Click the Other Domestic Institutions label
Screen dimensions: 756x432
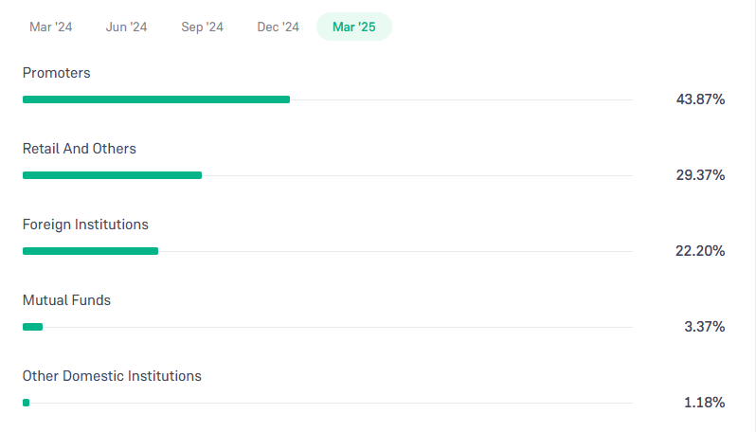112,376
